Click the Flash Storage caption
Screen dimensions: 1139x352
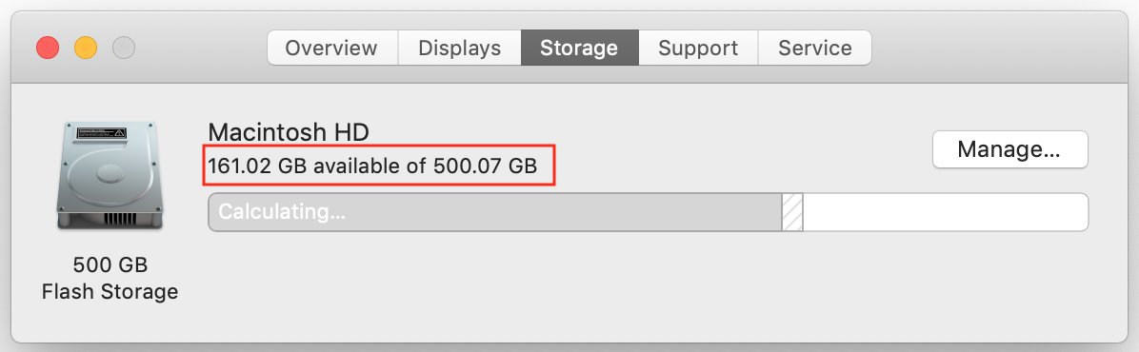[110, 292]
